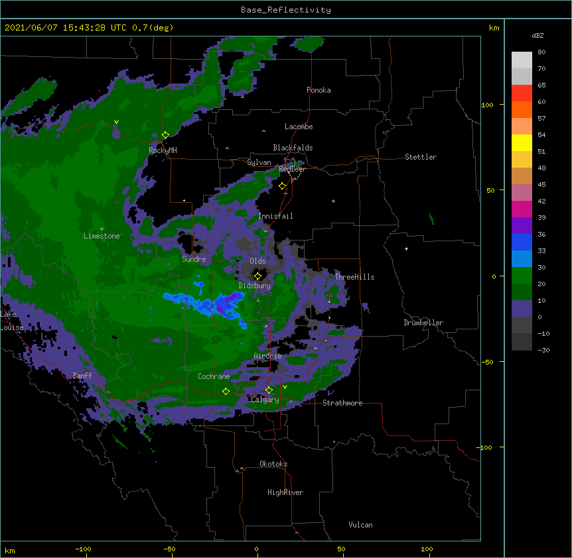Select the yellow diamond marker south of RedDeer
The image size is (572, 558).
pyautogui.click(x=283, y=186)
